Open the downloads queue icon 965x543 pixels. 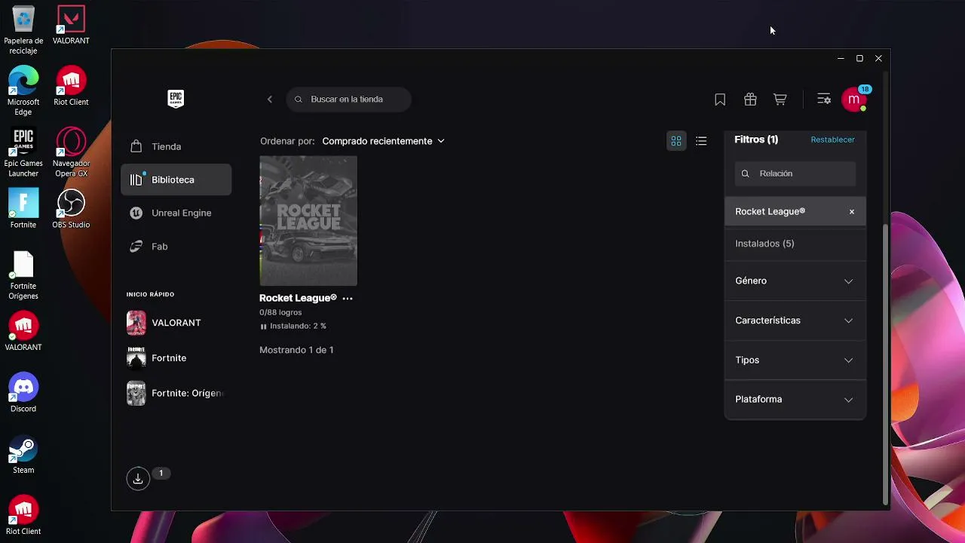tap(138, 479)
